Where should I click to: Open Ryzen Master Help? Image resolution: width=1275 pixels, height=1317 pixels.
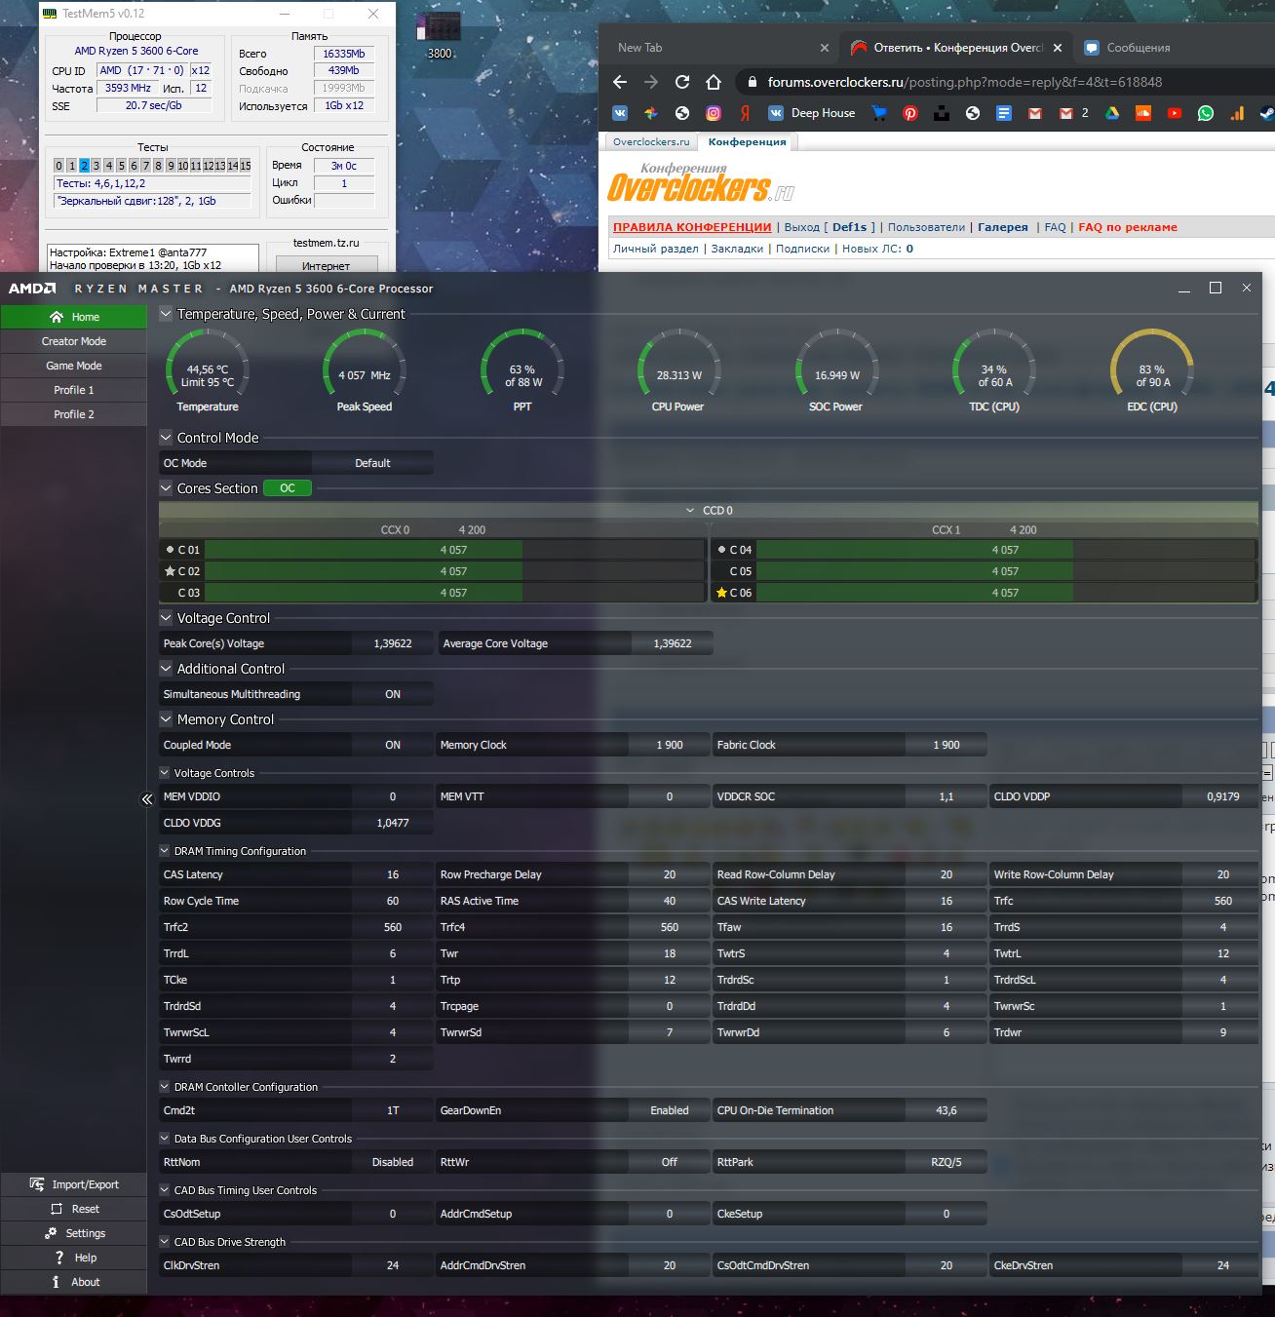pyautogui.click(x=74, y=1258)
